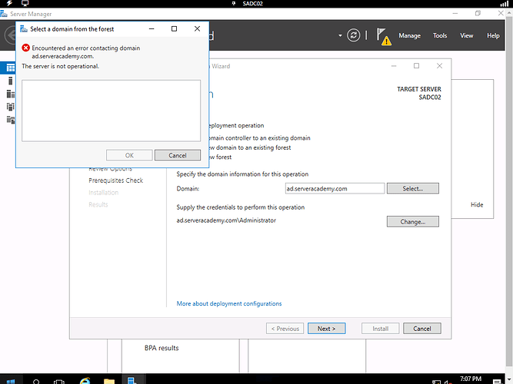Click the 7:07 PM taskbar clock
513x384 pixels.
pos(471,379)
